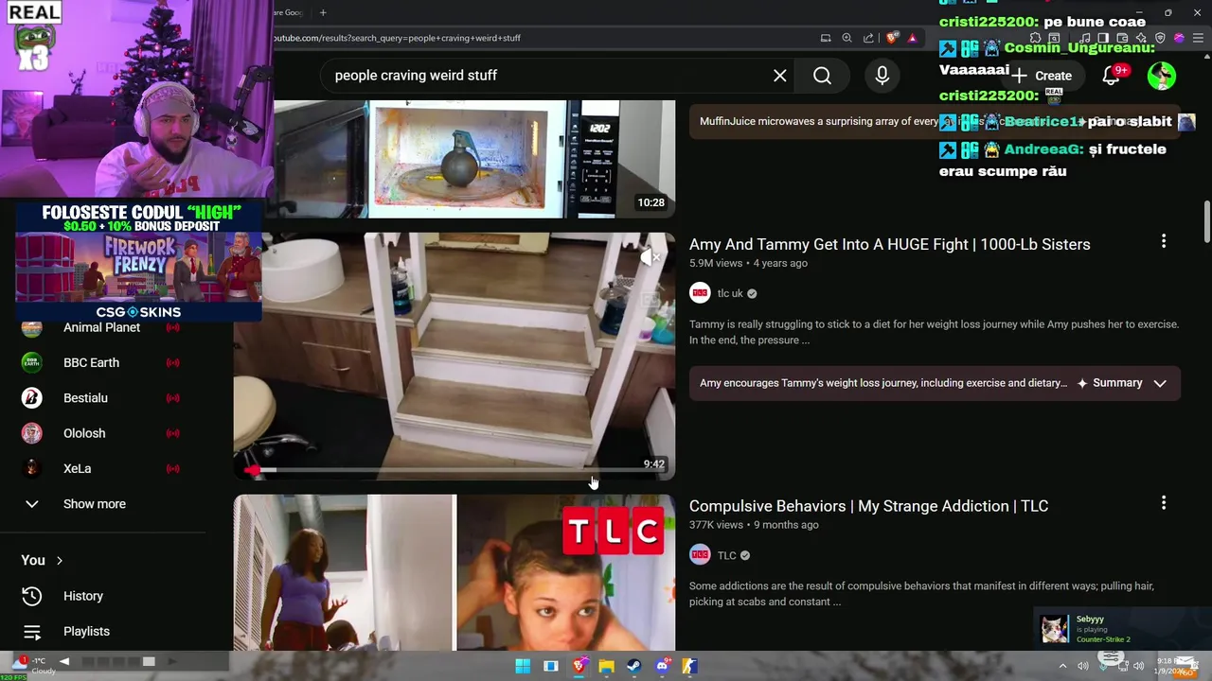Screen dimensions: 1212x681
Task: Open 'Compulsive Behaviors | My Strange Addiction' title
Action: 868,506
